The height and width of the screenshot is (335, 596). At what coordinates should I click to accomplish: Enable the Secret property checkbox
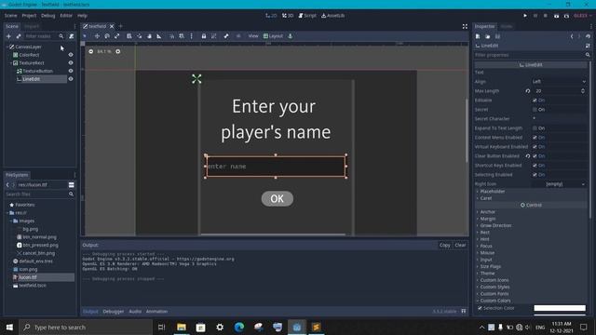coord(535,110)
